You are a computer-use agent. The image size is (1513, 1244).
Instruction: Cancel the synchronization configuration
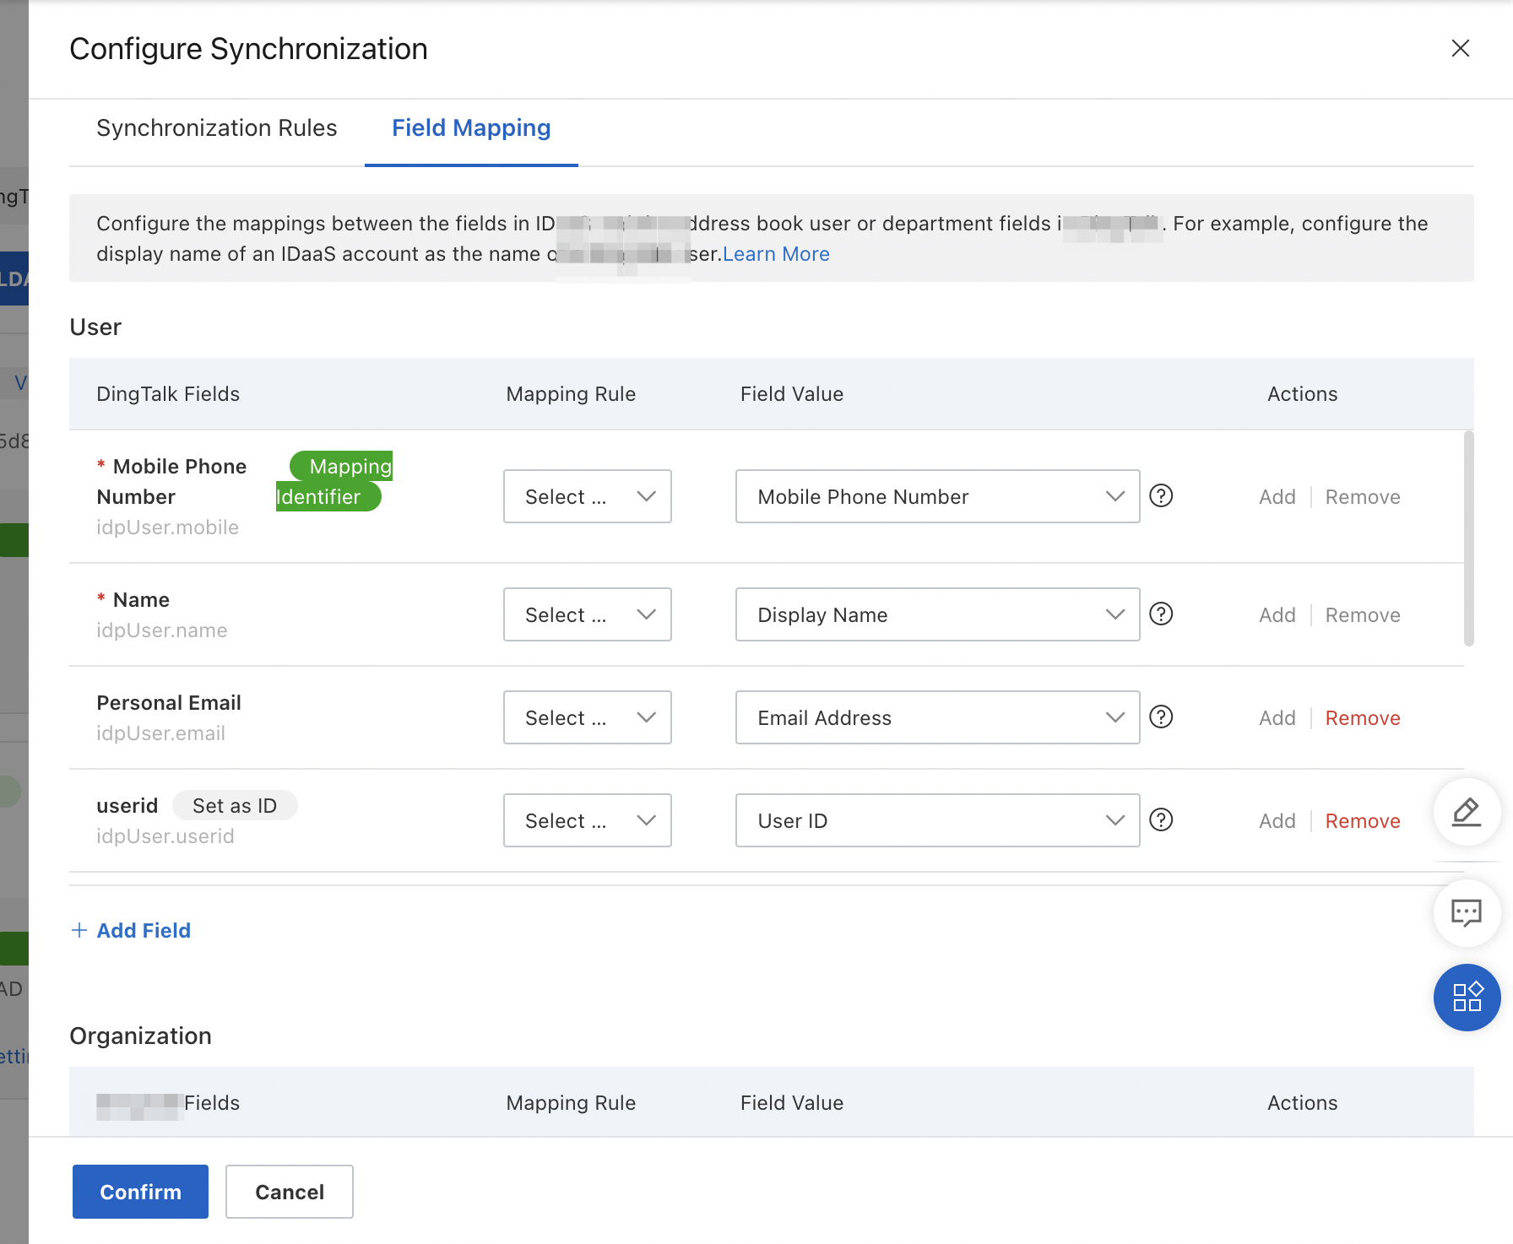coord(290,1192)
